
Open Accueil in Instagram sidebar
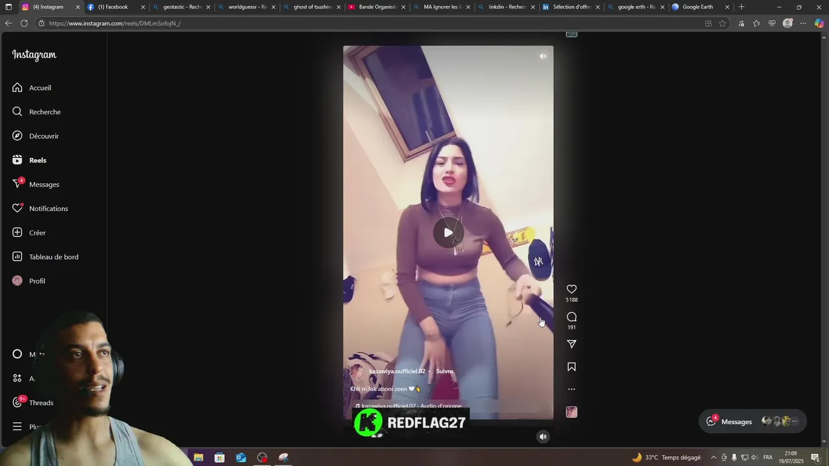(32, 87)
